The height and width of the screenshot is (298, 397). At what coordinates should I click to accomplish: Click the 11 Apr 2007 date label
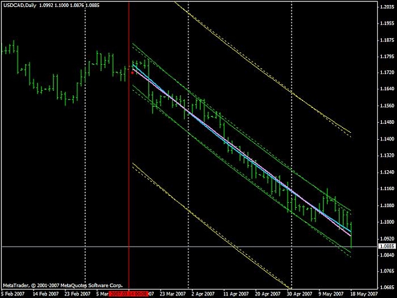point(236,294)
